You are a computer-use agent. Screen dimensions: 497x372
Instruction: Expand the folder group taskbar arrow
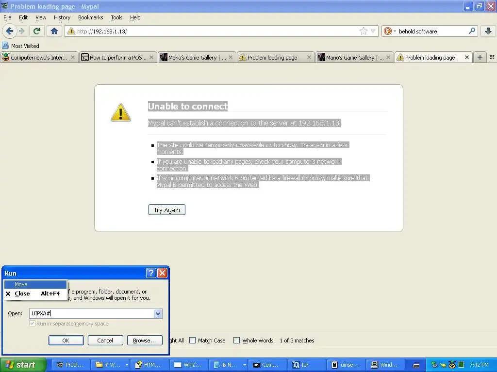pyautogui.click(x=127, y=365)
